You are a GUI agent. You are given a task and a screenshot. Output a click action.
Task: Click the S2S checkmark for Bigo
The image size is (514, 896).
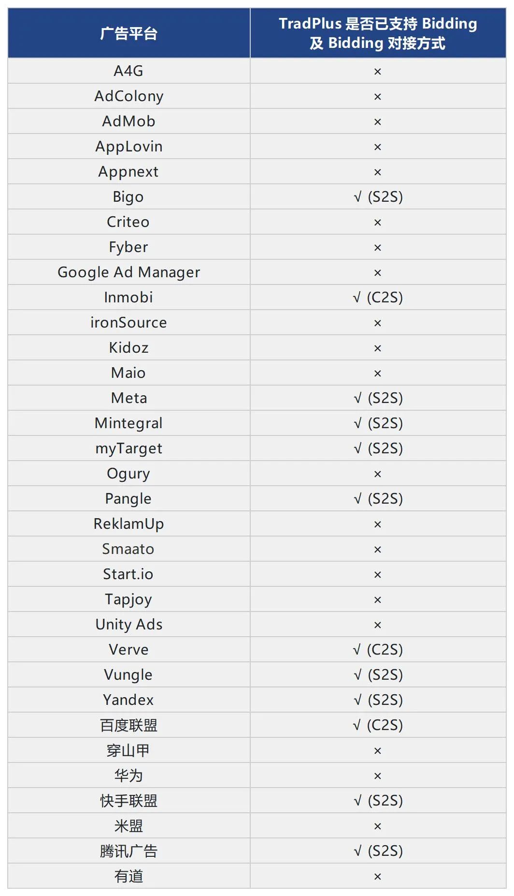378,197
